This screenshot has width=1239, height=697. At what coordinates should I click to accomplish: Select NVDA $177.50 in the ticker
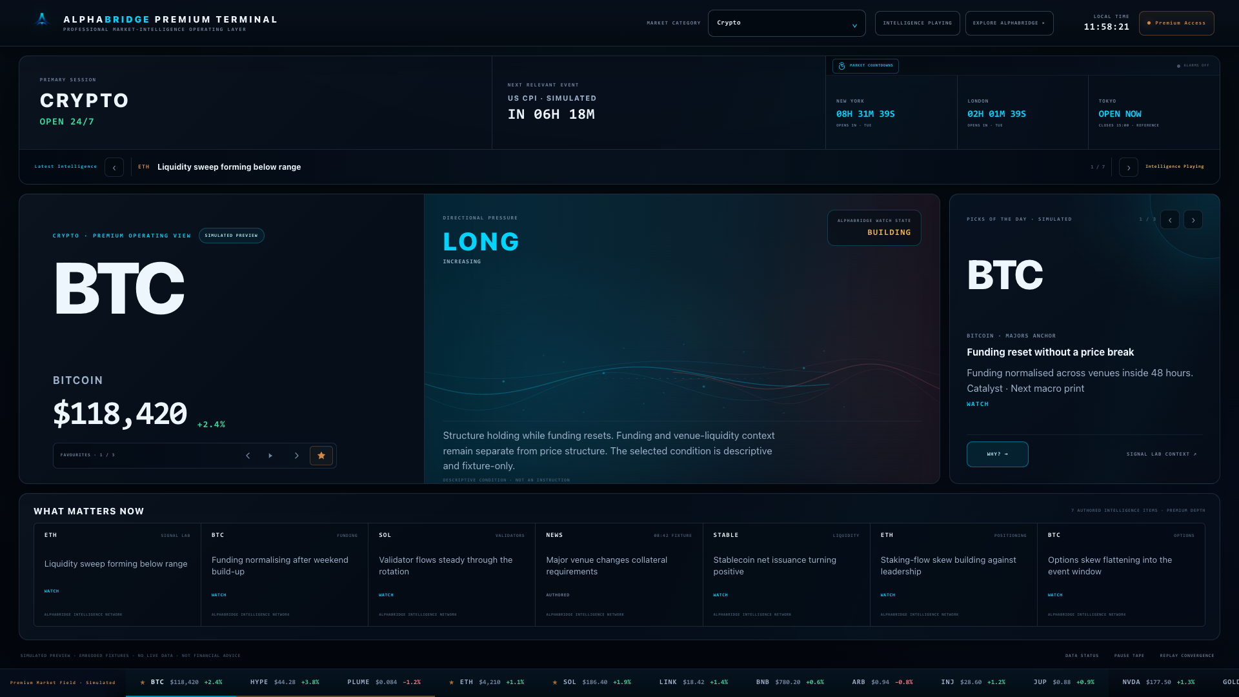(x=1158, y=682)
